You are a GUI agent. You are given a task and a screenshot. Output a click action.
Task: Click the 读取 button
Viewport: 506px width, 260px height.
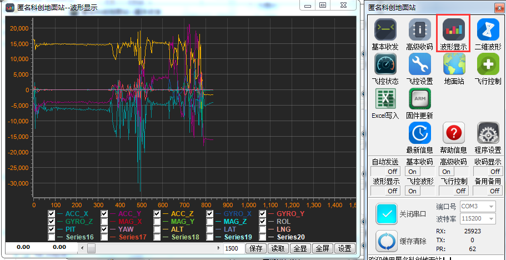click(x=278, y=248)
